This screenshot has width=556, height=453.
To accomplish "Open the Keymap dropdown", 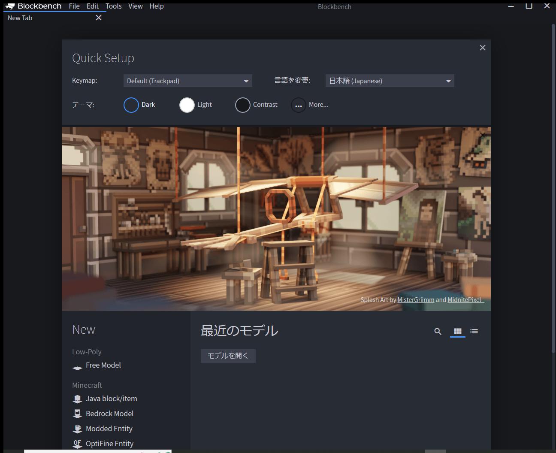I will coord(188,81).
